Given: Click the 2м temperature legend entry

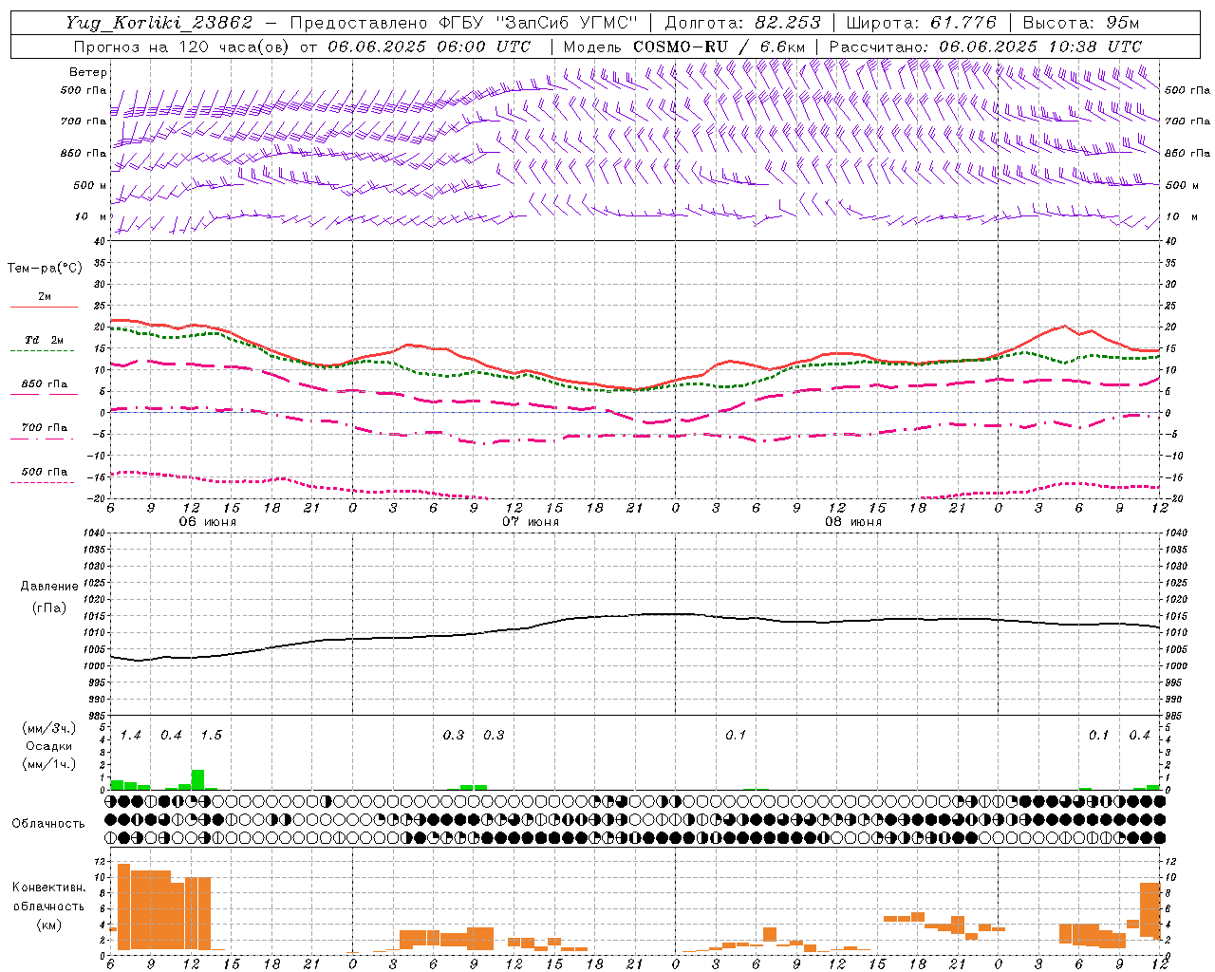Looking at the screenshot, I should (45, 296).
